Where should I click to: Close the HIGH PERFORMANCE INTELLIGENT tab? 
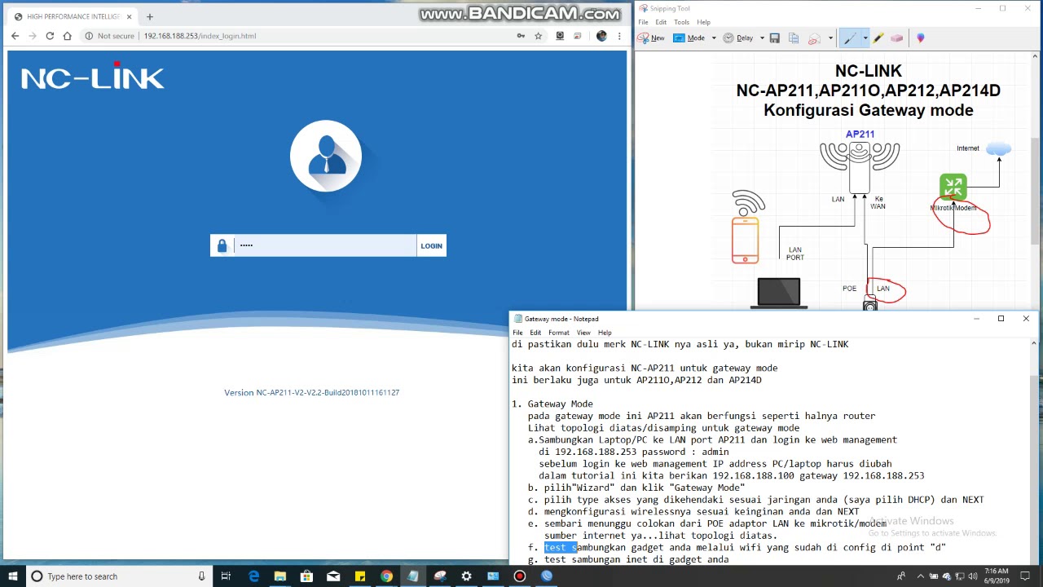[129, 16]
